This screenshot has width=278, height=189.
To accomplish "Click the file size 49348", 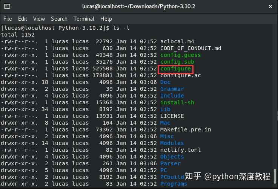I will [104, 55].
